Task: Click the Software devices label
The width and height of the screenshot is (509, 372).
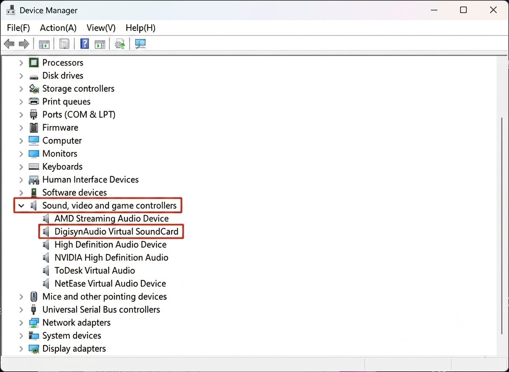Action: 75,193
